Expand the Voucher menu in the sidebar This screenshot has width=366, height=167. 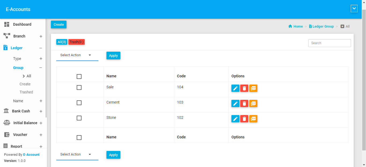click(x=41, y=135)
